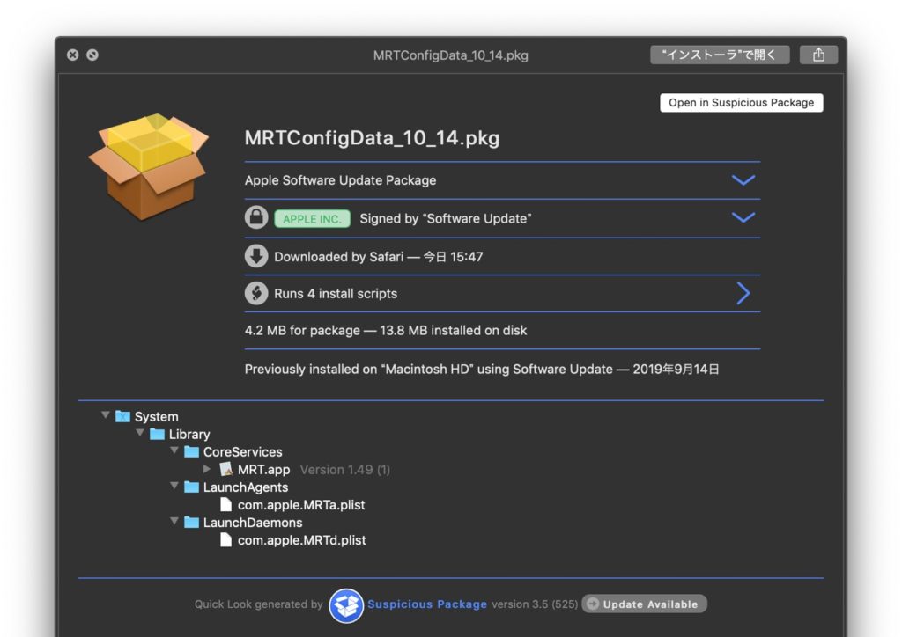Collapse the System tree item
Viewport: 902px width, 637px height.
106,415
